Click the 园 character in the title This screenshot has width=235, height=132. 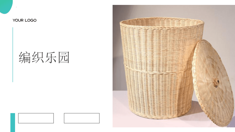tap(64, 58)
